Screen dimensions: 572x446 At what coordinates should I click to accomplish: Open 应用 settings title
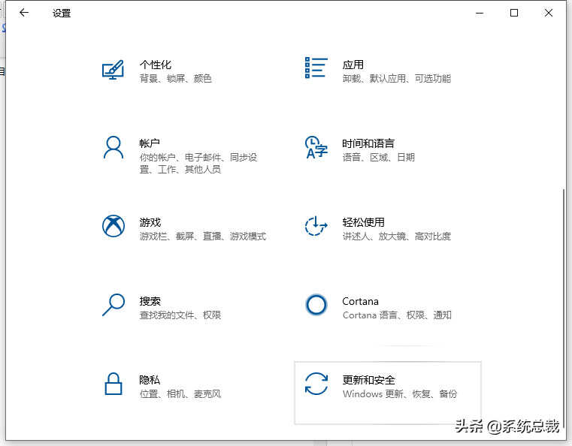353,65
